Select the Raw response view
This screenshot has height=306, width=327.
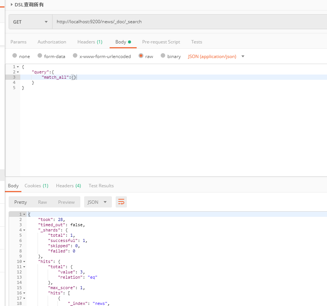pos(42,202)
